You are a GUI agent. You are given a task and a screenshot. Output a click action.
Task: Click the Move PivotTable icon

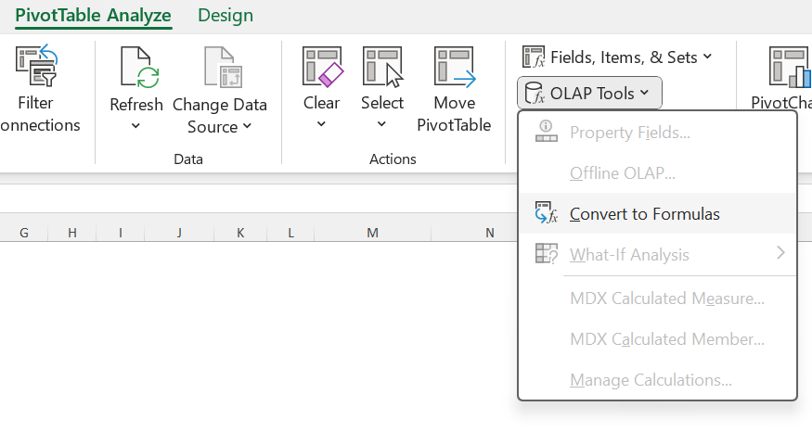pos(455,67)
